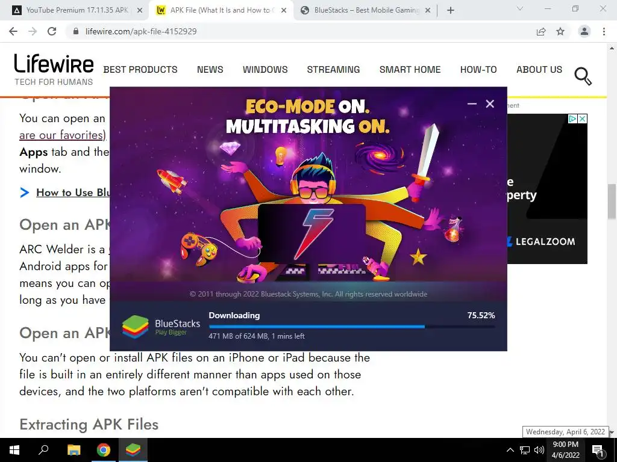Viewport: 617px width, 462px height.
Task: Click the browser forward arrow
Action: (x=33, y=31)
